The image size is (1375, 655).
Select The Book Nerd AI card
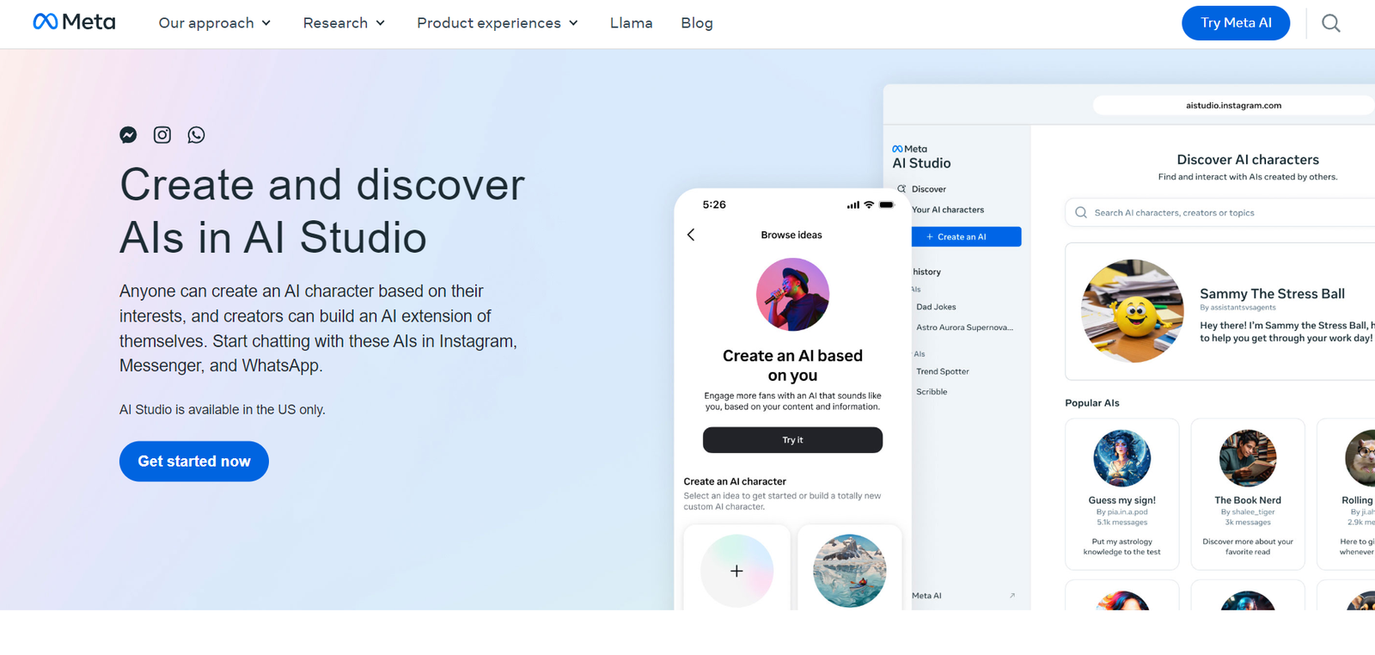[x=1247, y=494]
